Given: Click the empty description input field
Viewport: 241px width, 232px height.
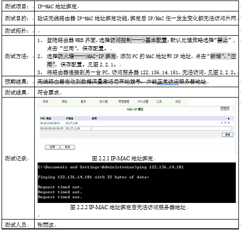Looking at the screenshot, I should (162, 128).
